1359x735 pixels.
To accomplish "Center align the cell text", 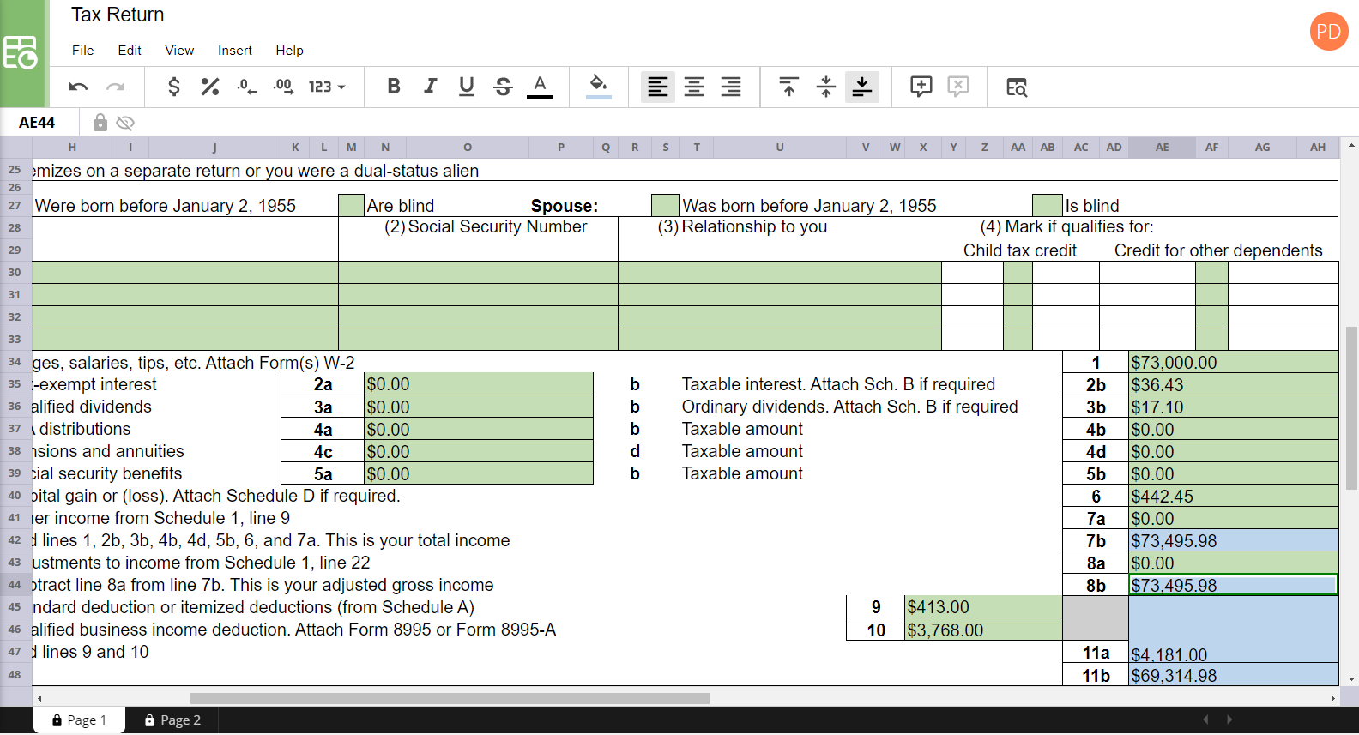I will (x=694, y=87).
